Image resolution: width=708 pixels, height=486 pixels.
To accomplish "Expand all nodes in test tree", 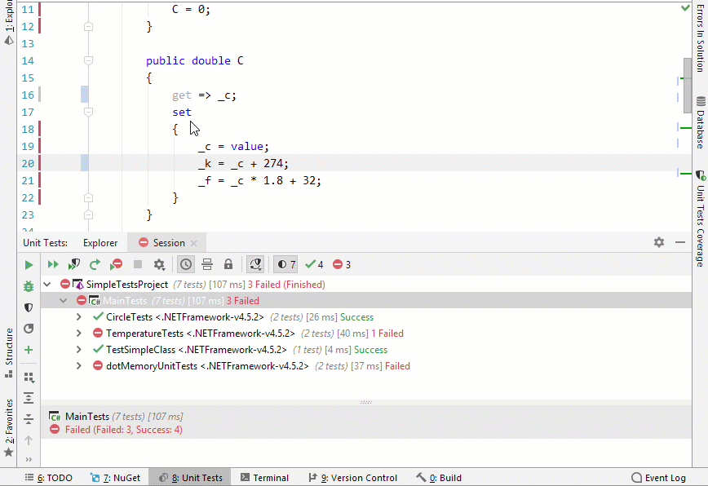I will tap(28, 397).
